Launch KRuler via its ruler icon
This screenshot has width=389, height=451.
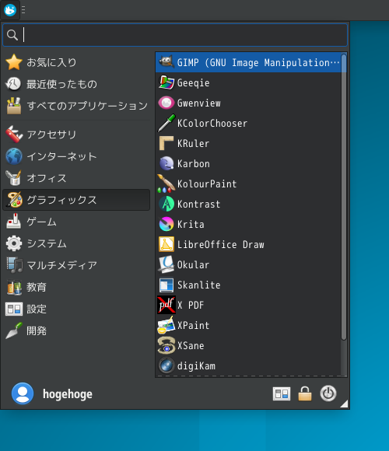tap(166, 143)
